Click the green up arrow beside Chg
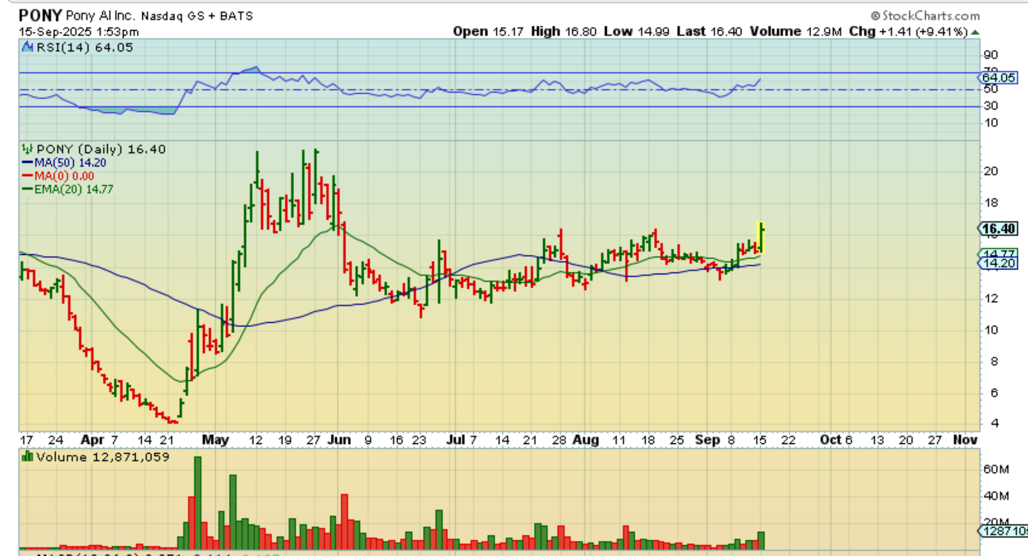 click(975, 32)
